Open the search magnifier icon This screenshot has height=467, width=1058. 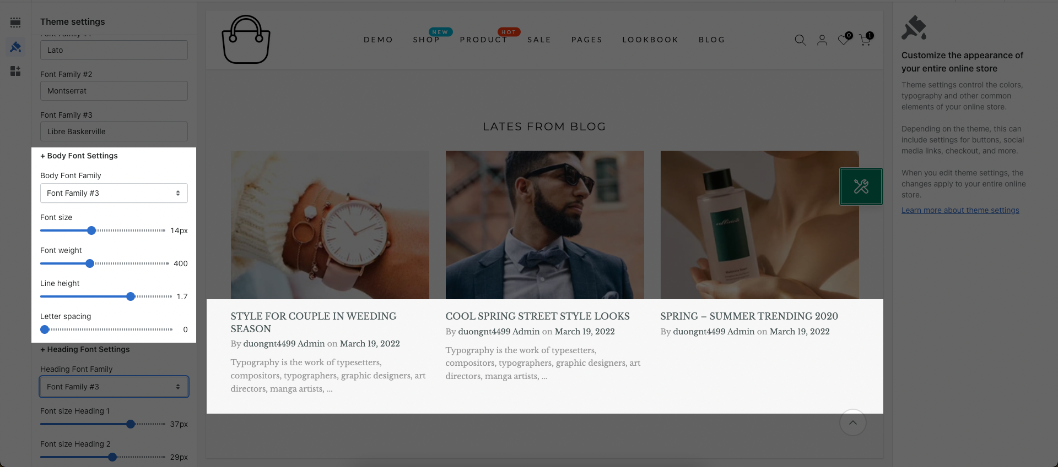[800, 40]
